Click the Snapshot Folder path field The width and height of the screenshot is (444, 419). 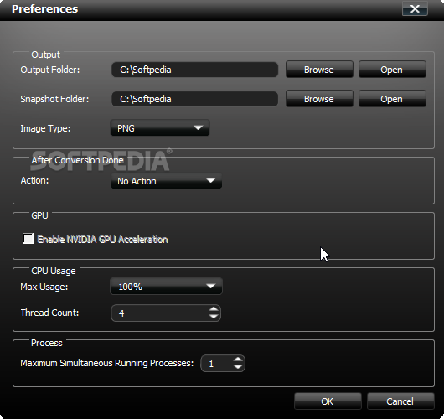[x=195, y=99]
